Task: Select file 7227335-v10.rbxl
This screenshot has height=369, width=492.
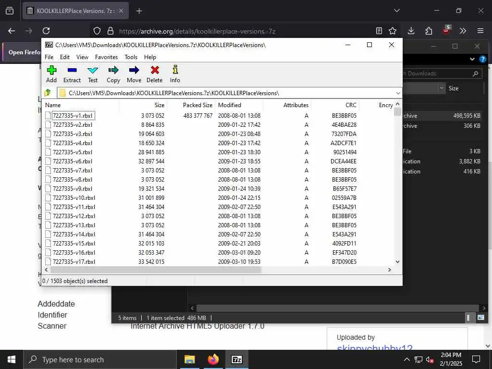Action: [x=74, y=198]
